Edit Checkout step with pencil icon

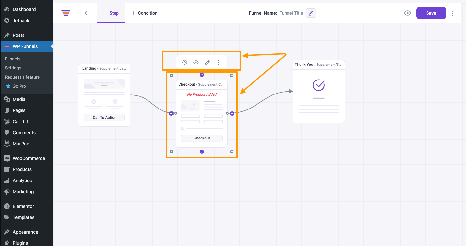207,62
